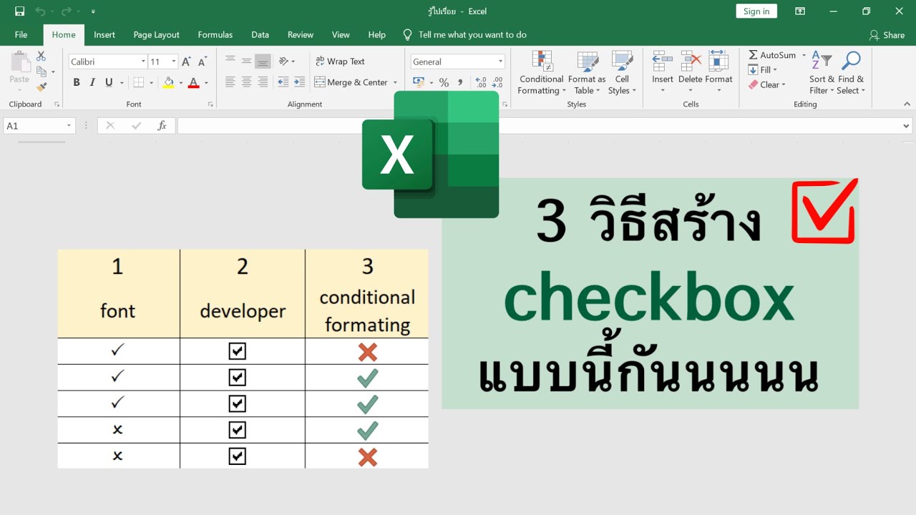Viewport: 916px width, 515px height.
Task: Click the Paste clipboard icon
Action: tap(19, 62)
